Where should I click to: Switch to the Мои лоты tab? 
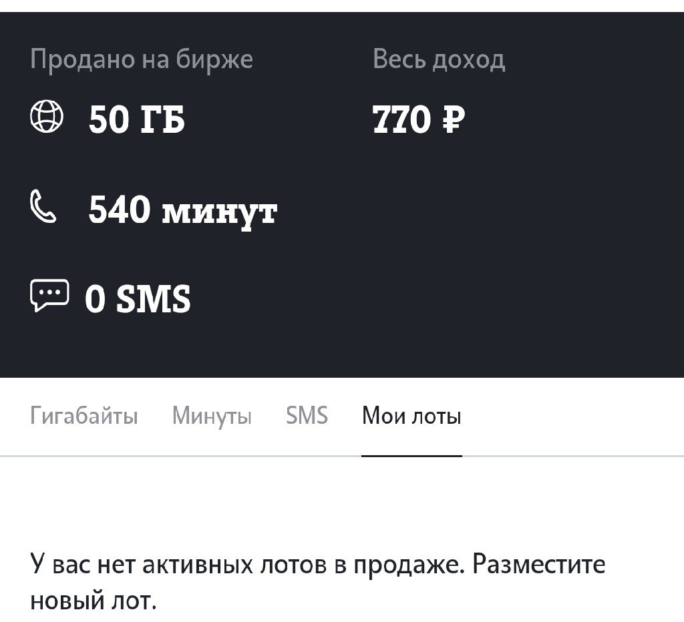tap(412, 416)
